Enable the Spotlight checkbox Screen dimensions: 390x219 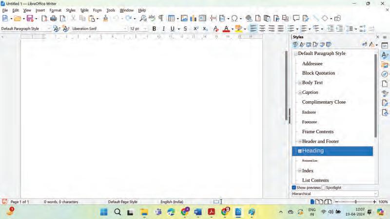[323, 187]
